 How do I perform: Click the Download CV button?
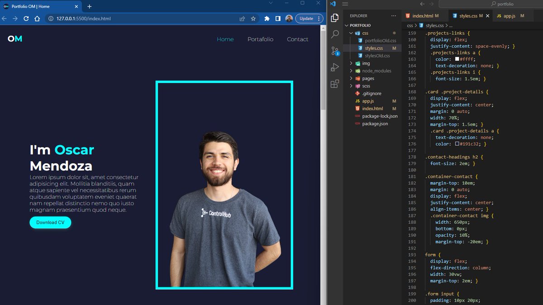pos(50,222)
